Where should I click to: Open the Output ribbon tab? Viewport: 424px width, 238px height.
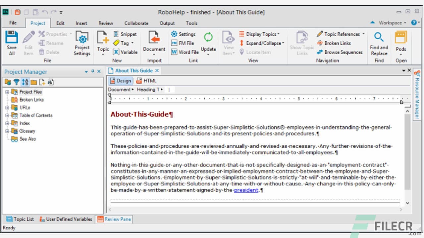click(x=167, y=23)
